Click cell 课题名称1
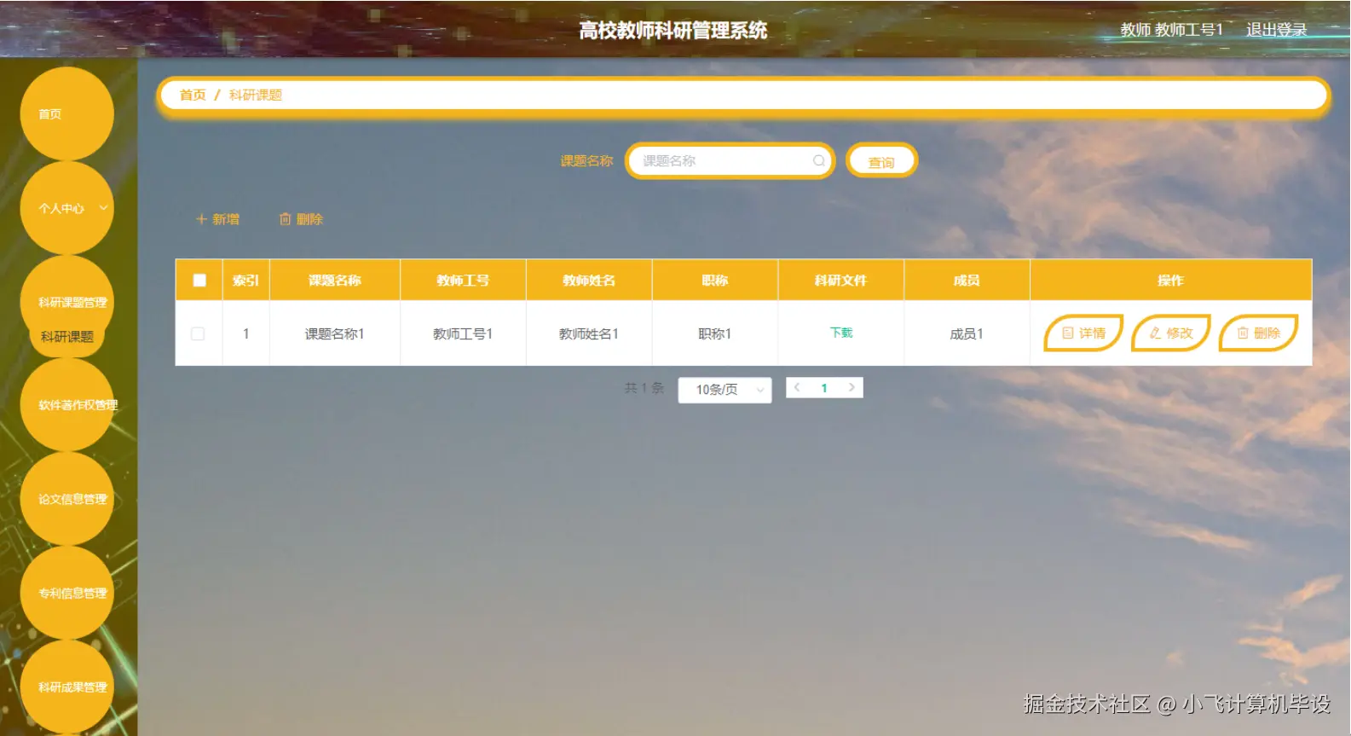The height and width of the screenshot is (736, 1351). tap(335, 333)
